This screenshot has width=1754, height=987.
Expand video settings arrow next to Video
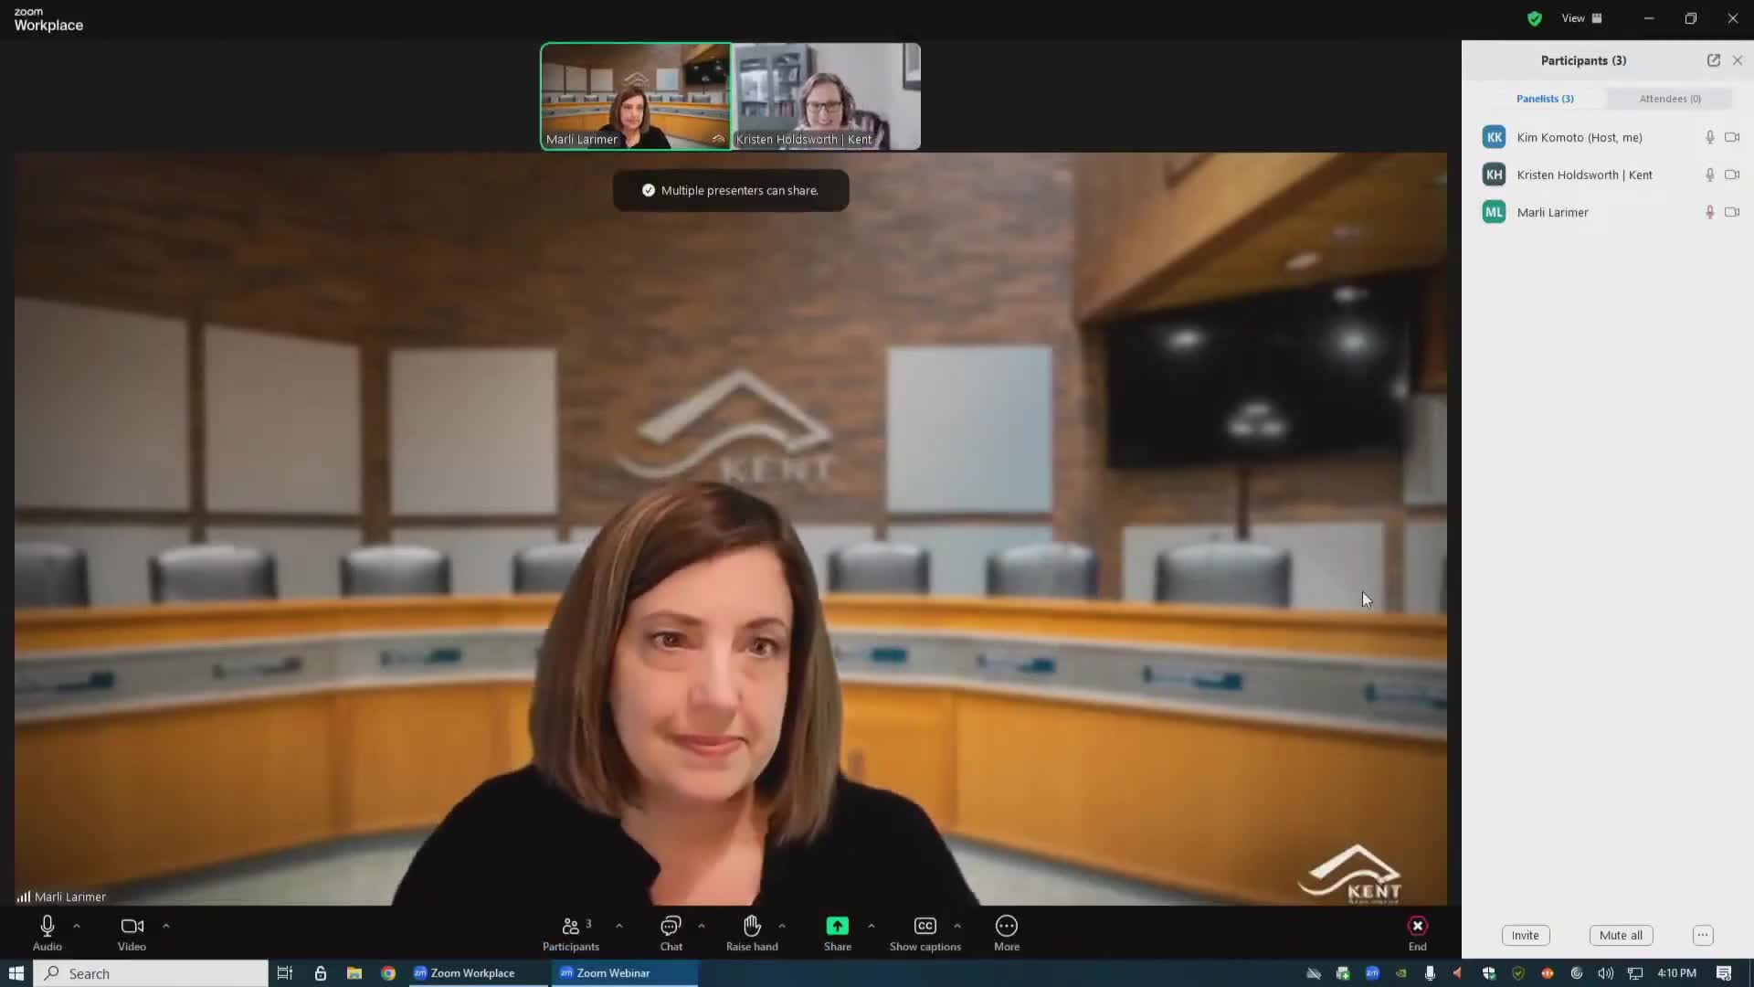(x=165, y=926)
